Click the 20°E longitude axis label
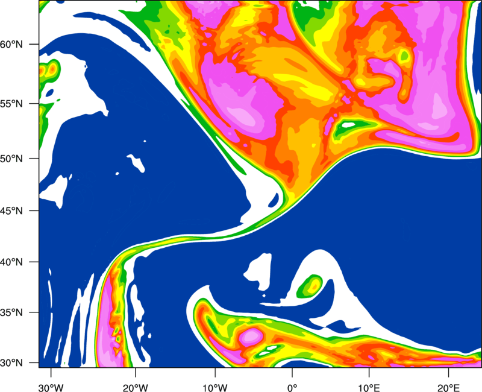This screenshot has height=392, width=482. click(448, 388)
